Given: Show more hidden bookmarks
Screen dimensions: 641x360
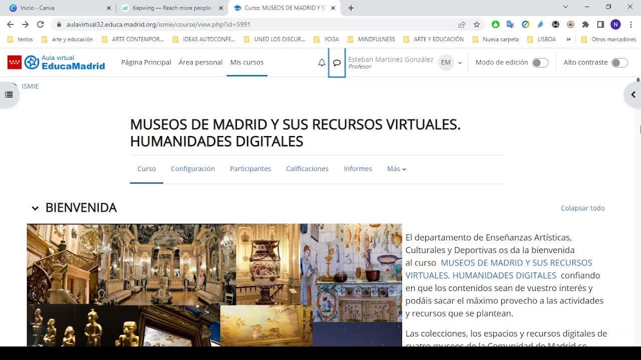Looking at the screenshot, I should click(x=568, y=39).
